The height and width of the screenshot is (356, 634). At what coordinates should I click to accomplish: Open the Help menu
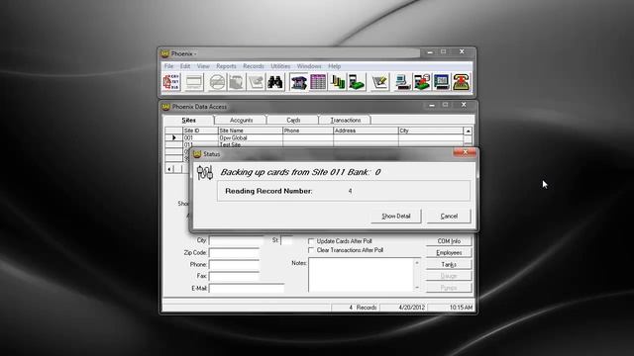(x=335, y=66)
